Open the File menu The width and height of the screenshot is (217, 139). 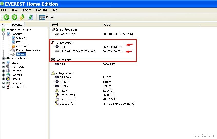[x=4, y=10]
